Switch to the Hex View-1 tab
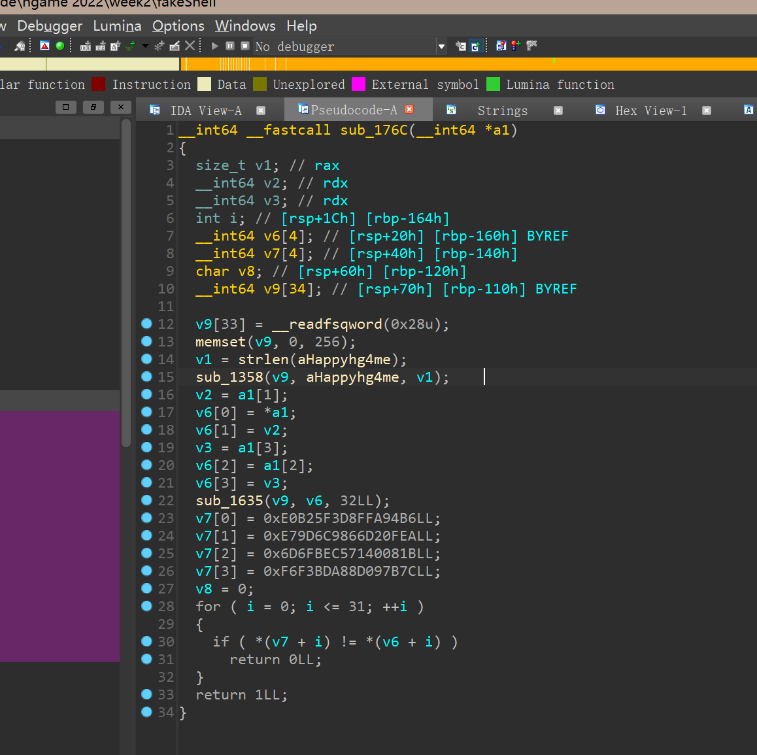 click(x=650, y=110)
